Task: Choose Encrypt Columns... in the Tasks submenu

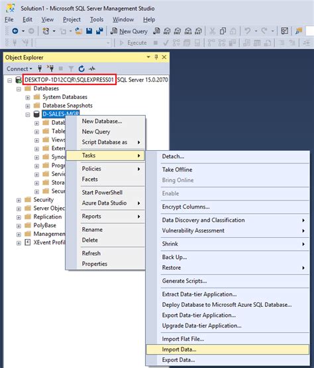Action: click(228, 207)
